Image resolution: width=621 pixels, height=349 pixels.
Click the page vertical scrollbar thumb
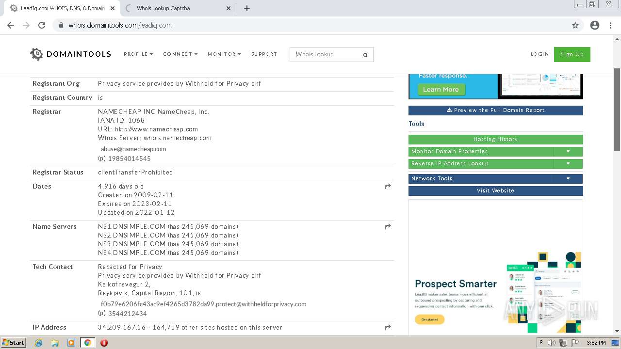[617, 110]
